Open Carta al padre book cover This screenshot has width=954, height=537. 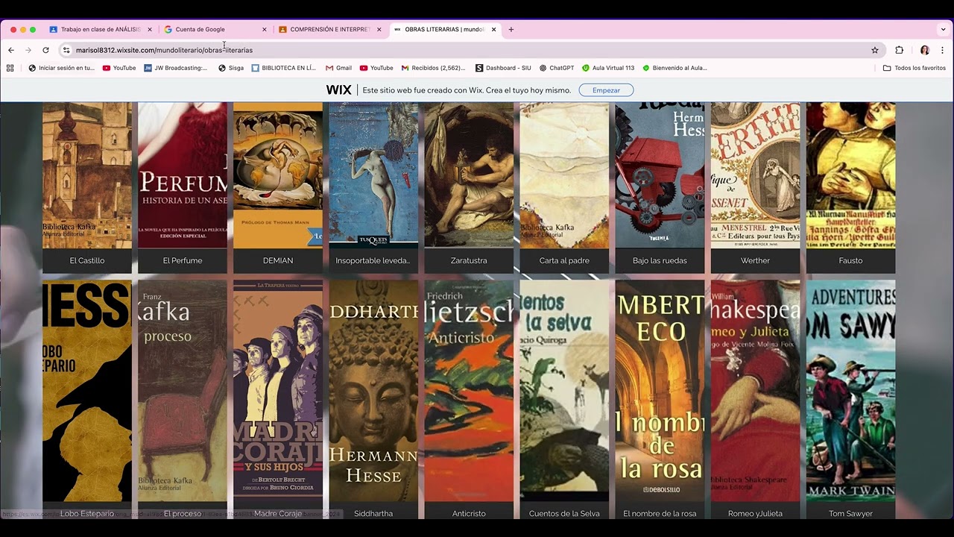tap(564, 175)
